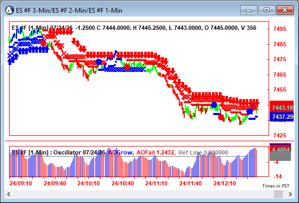Click the horizontal scrollbar left arrow
The width and height of the screenshot is (299, 203).
[9, 194]
